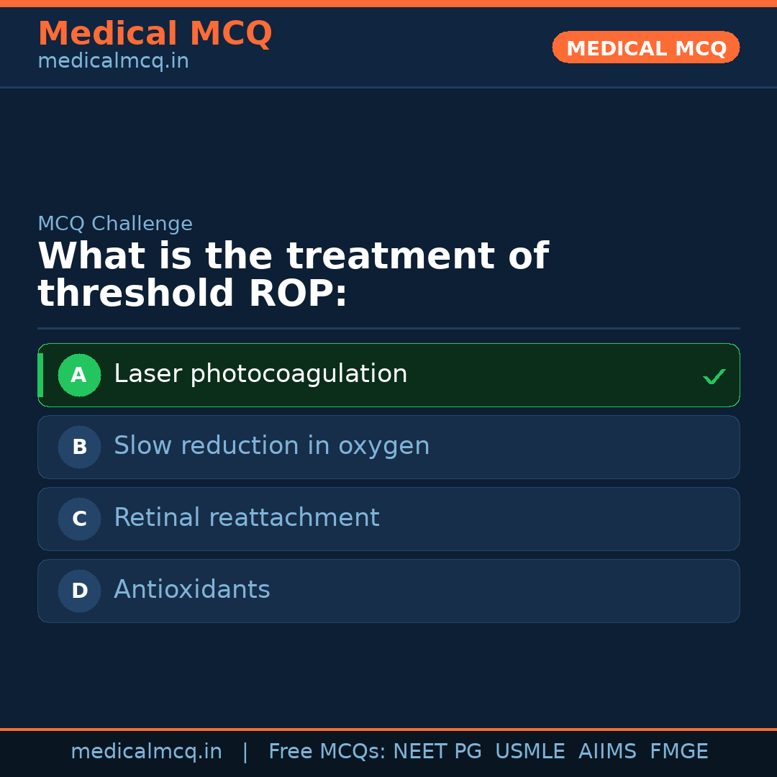Screen dimensions: 777x777
Task: Open the NEET PG section
Action: click(x=437, y=751)
